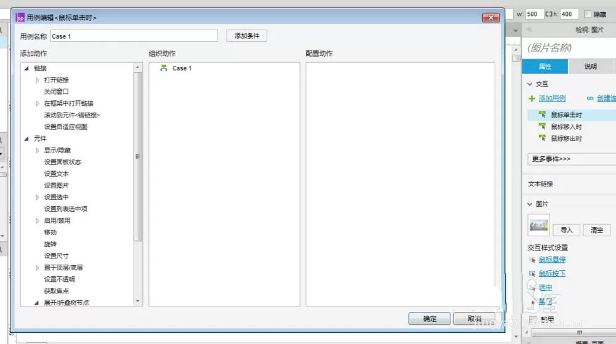Collapse the 图片 section in inspector

[x=530, y=204]
